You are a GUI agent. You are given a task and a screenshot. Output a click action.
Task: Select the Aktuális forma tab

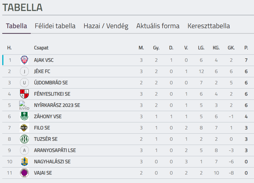pyautogui.click(x=158, y=26)
